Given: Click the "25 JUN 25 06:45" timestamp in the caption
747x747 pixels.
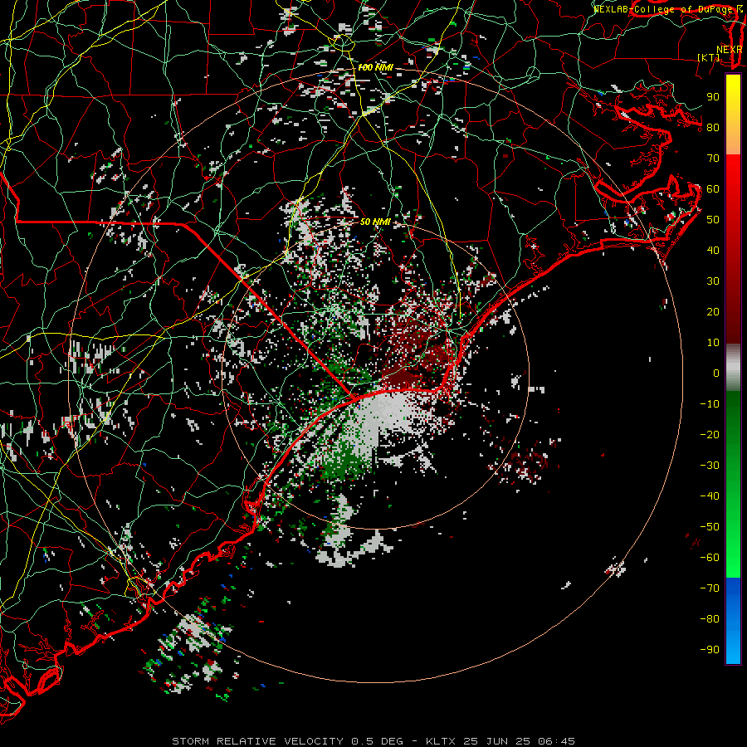Looking at the screenshot, I should pyautogui.click(x=520, y=741).
